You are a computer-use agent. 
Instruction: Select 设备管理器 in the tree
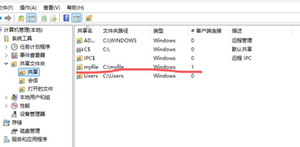coord(32,114)
